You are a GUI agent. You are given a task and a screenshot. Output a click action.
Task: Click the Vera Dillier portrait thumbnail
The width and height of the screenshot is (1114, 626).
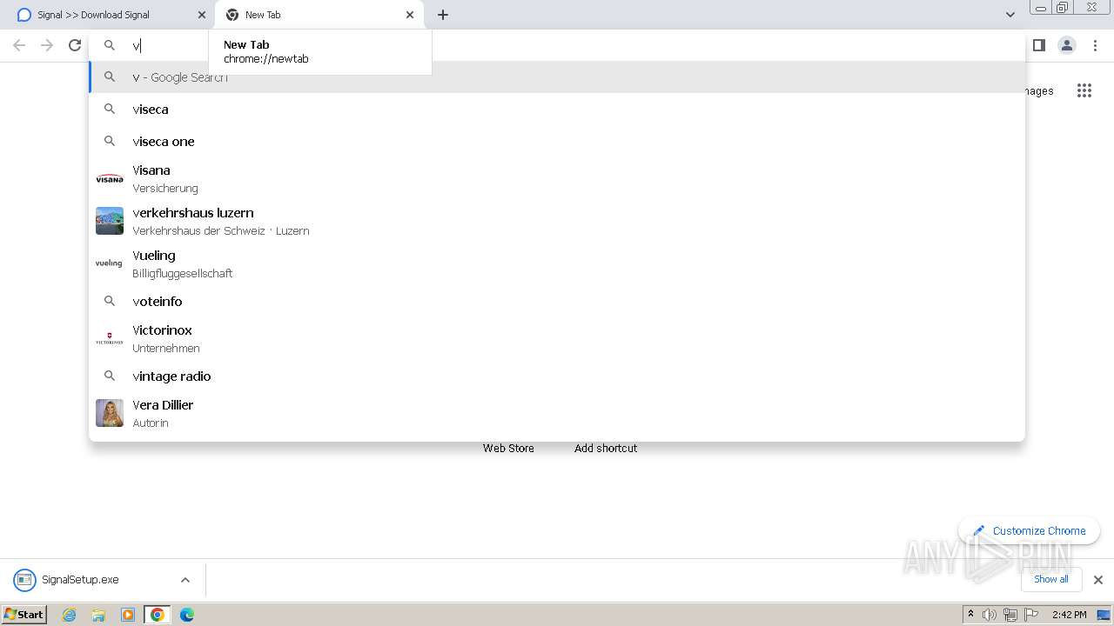(x=110, y=413)
